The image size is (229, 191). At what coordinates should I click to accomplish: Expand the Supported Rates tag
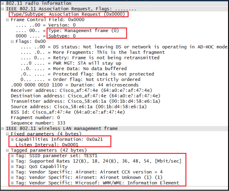[12, 161]
